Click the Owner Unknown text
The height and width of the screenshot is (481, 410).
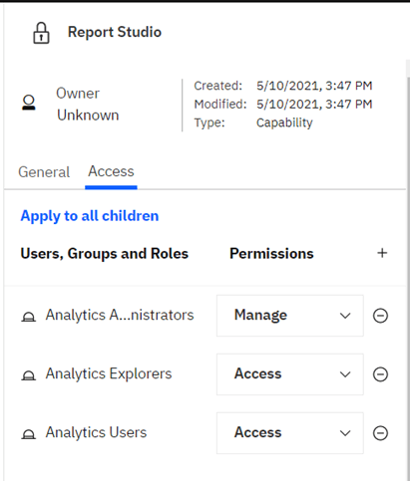(x=88, y=105)
